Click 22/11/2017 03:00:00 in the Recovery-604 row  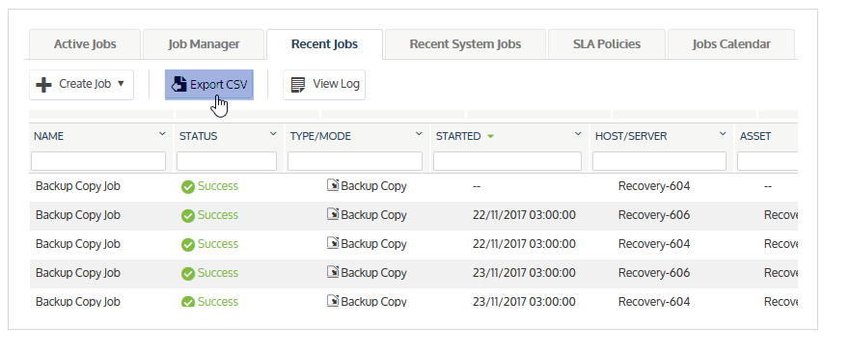coord(524,244)
